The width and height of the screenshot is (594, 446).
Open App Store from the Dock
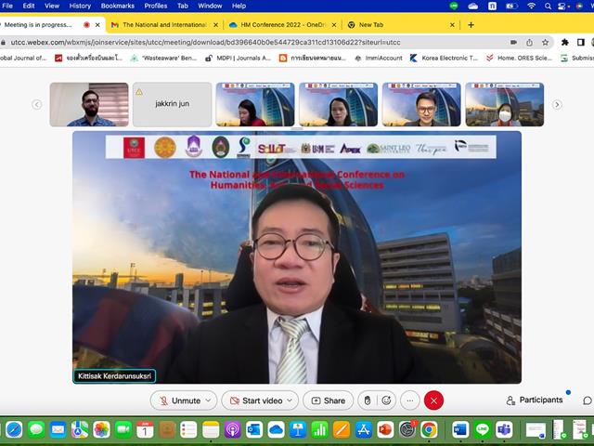tap(363, 429)
